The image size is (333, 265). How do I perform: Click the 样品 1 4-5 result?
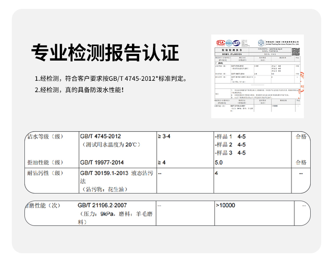[230, 137]
